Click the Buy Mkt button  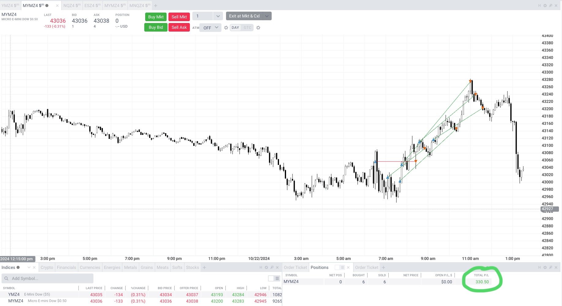(156, 17)
